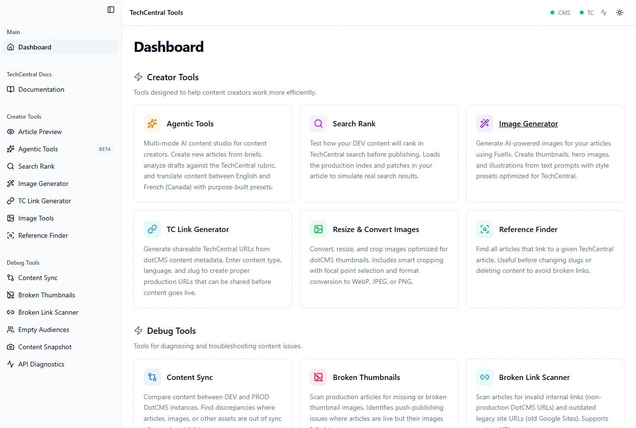636x428 pixels.
Task: Click the compare icon beside sidebar Content Sync
Action: click(x=11, y=278)
